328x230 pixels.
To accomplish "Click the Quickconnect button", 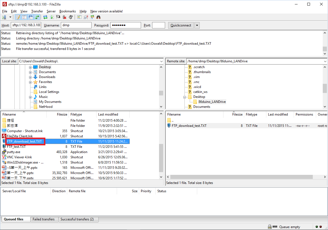I will pos(181,25).
